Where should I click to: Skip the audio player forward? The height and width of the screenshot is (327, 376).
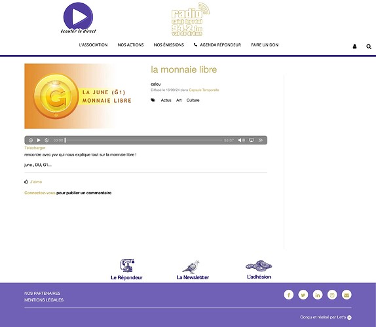47,140
